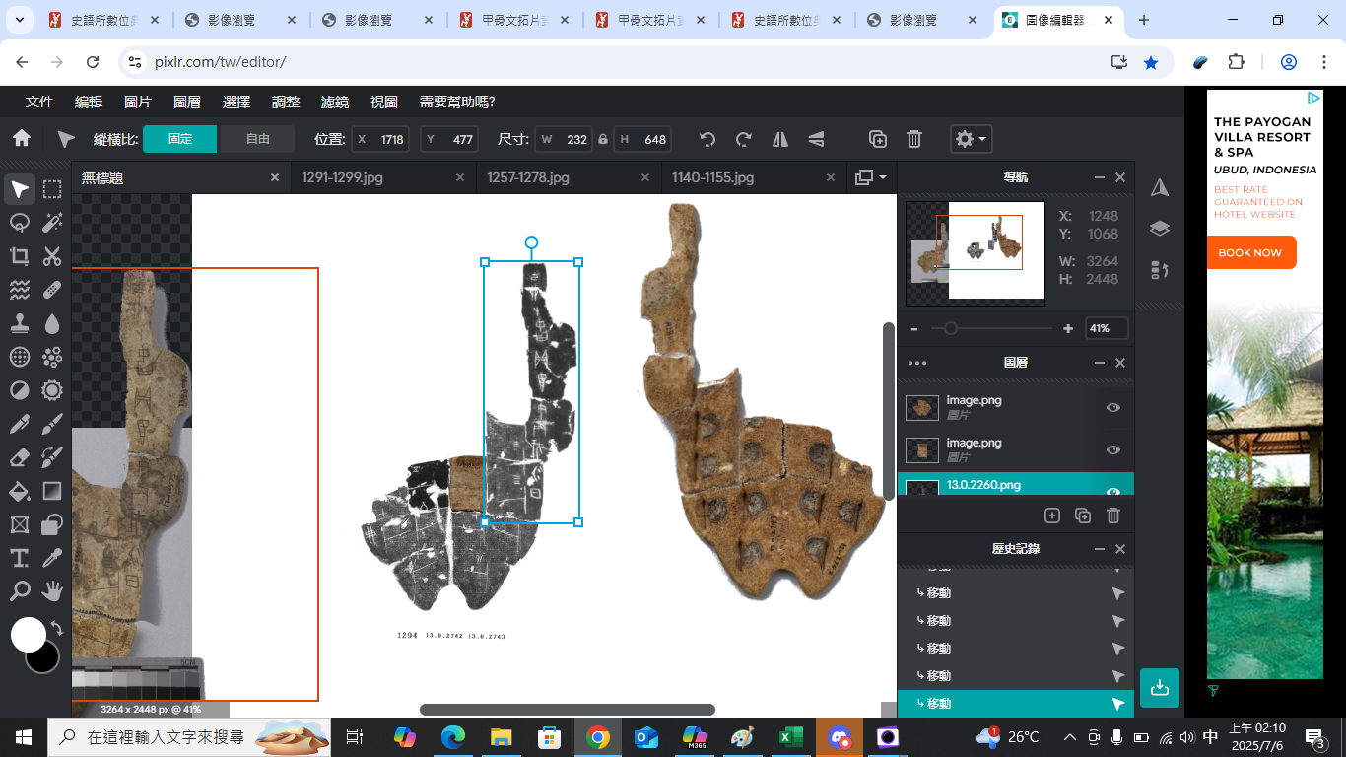Flip layer horizontally with mirror icon
Viewport: 1346px width, 757px height.
(780, 139)
